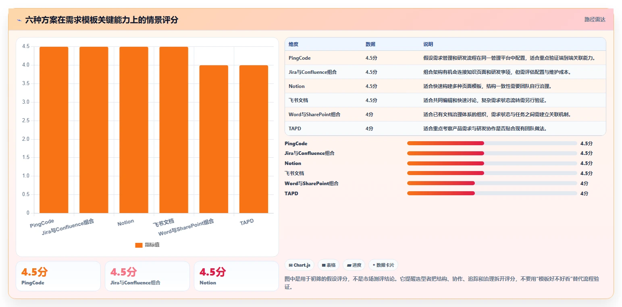Toggle the 指标值 legend item
The image size is (622, 307).
[x=148, y=245]
